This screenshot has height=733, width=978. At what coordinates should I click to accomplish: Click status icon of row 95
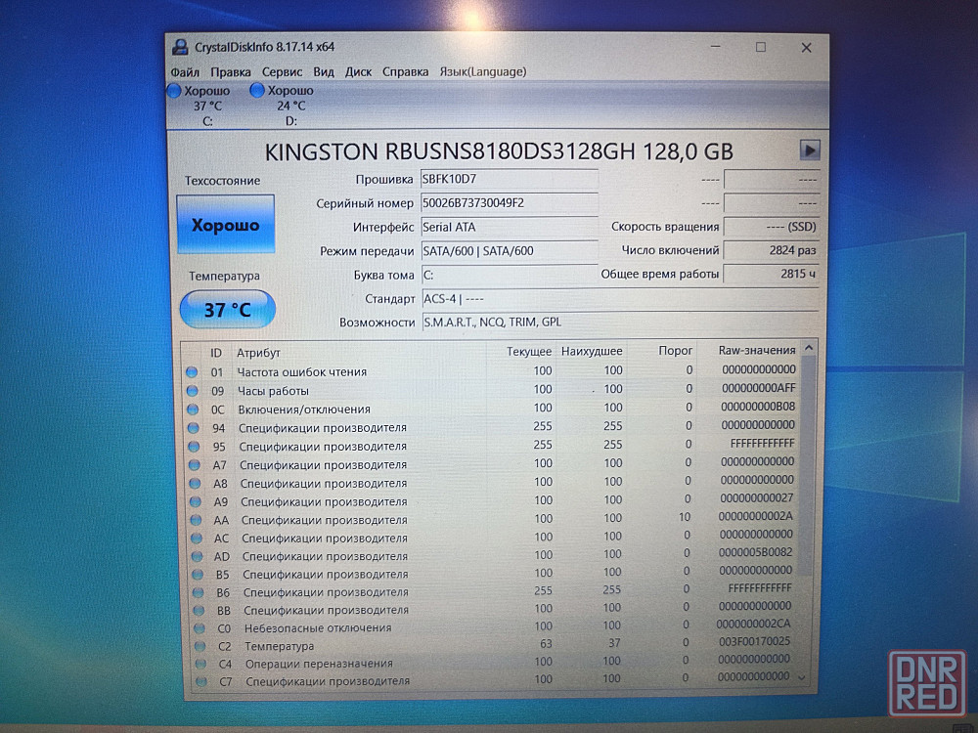(x=194, y=447)
